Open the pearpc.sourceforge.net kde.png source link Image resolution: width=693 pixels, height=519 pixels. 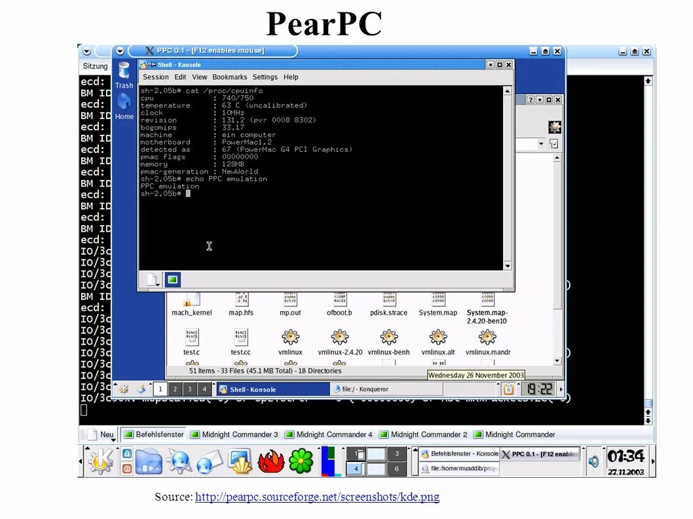pos(317,497)
